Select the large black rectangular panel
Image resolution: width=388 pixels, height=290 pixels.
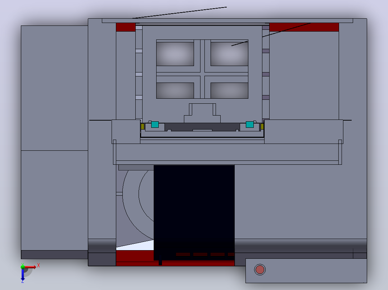194,212
